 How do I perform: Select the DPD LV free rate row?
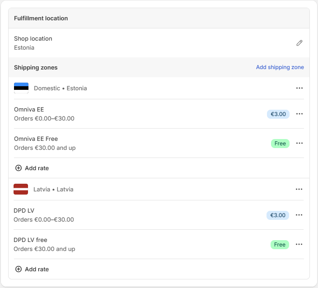[x=159, y=244]
